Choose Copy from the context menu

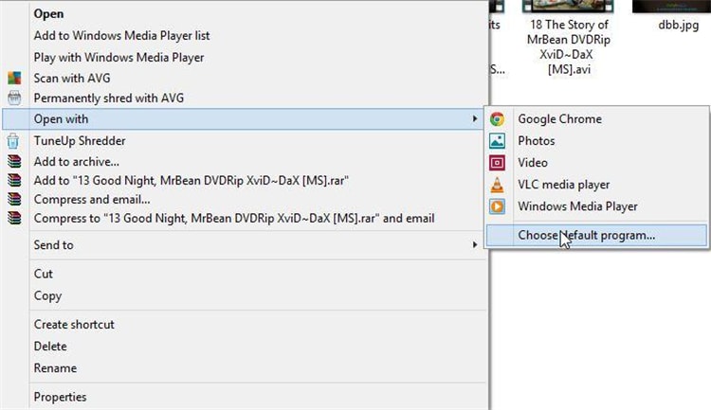point(47,295)
